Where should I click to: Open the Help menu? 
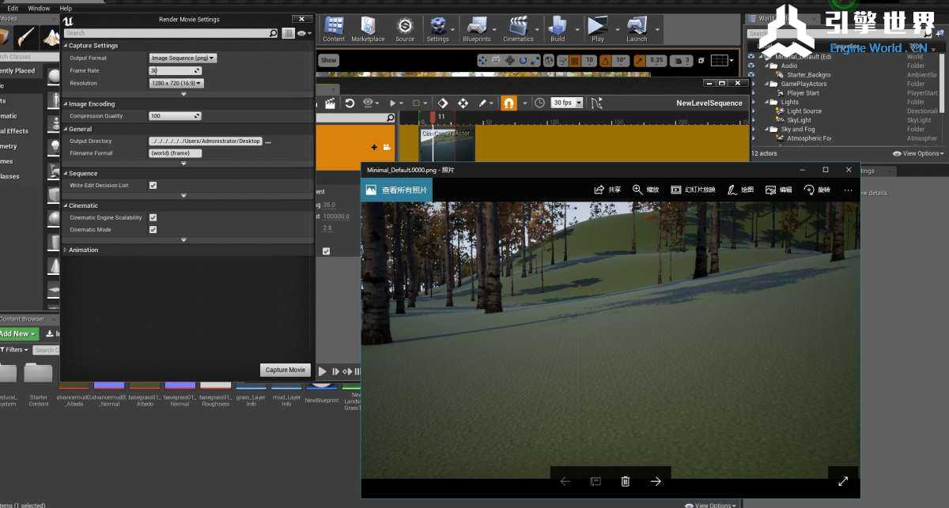[x=66, y=8]
